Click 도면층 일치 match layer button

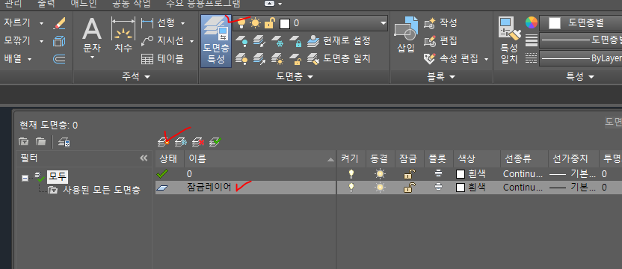pyautogui.click(x=339, y=59)
